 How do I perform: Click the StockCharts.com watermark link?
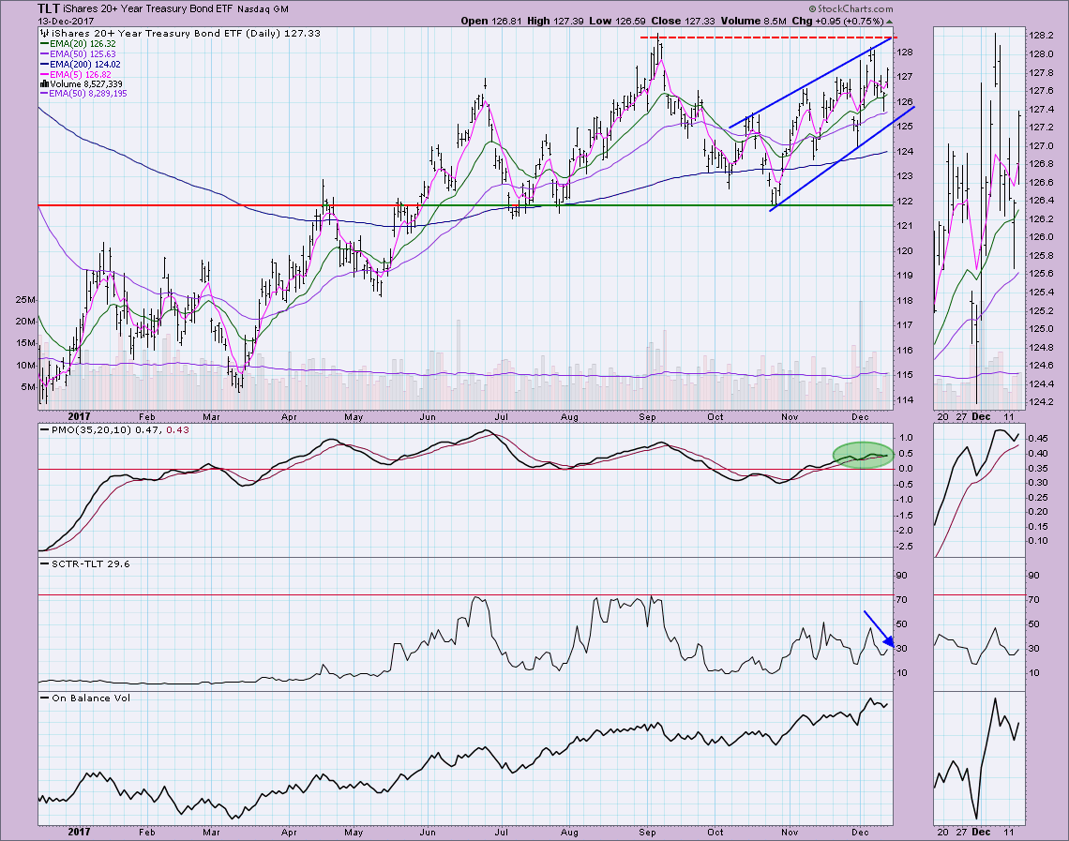[x=844, y=7]
